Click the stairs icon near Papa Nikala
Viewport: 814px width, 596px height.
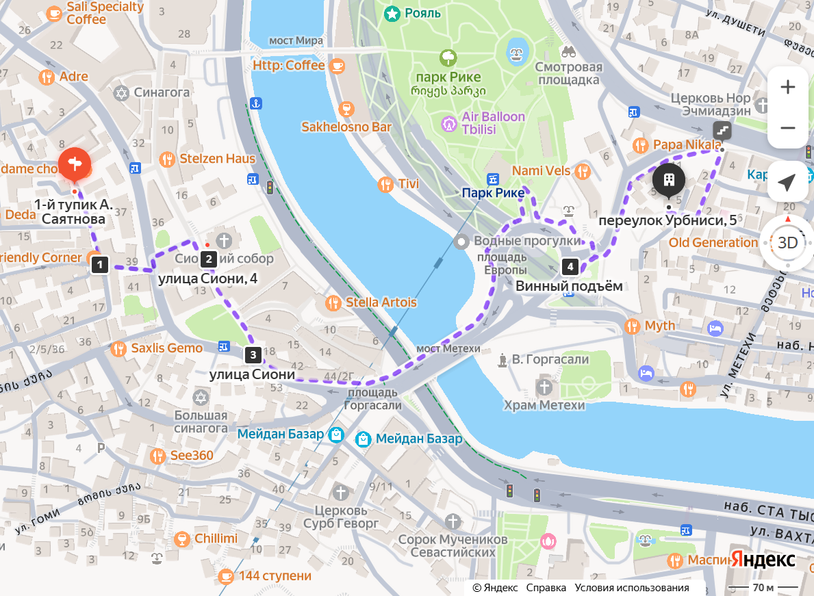coord(722,130)
